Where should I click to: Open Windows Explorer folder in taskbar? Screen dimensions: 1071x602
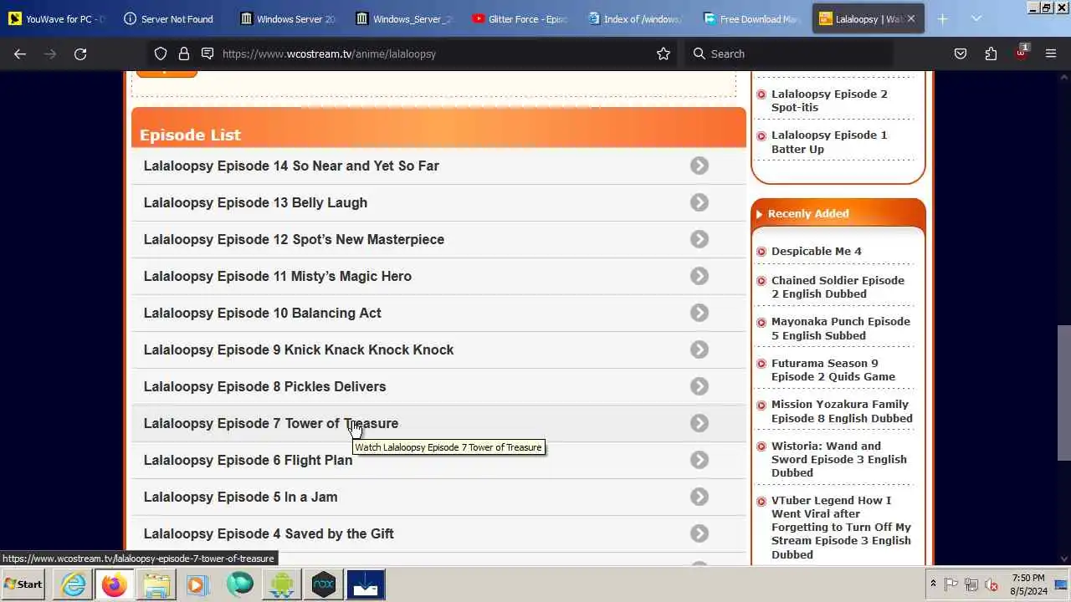click(156, 584)
